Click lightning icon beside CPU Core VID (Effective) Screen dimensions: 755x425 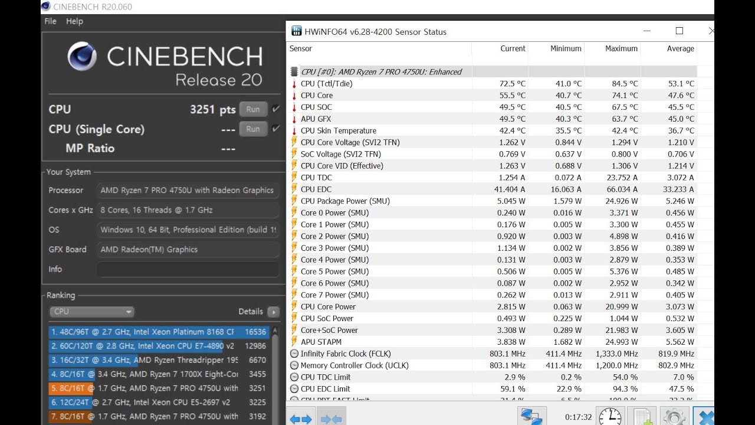click(294, 166)
